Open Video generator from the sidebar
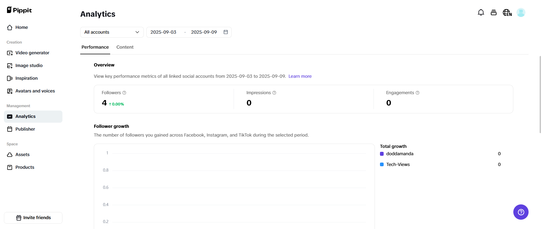The image size is (541, 229). pyautogui.click(x=32, y=53)
